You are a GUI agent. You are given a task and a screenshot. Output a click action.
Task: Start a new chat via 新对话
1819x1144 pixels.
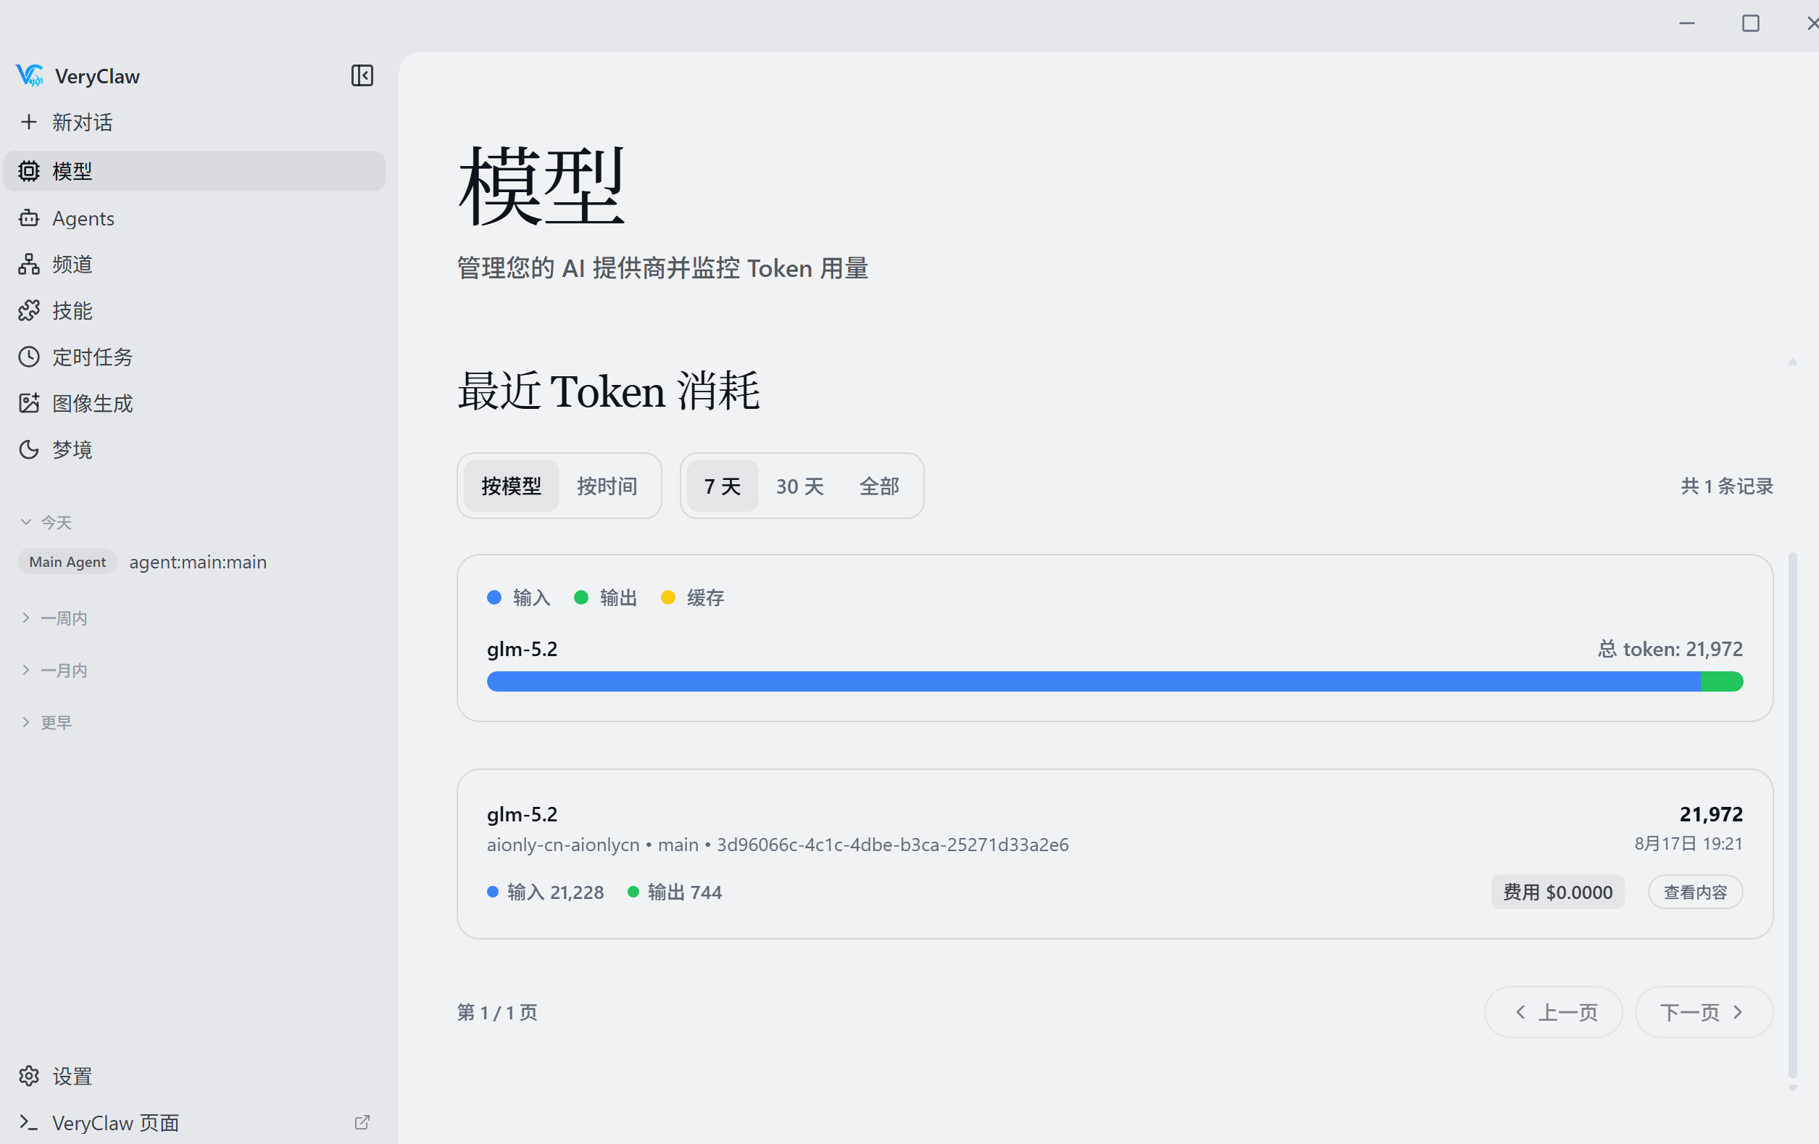(x=194, y=122)
